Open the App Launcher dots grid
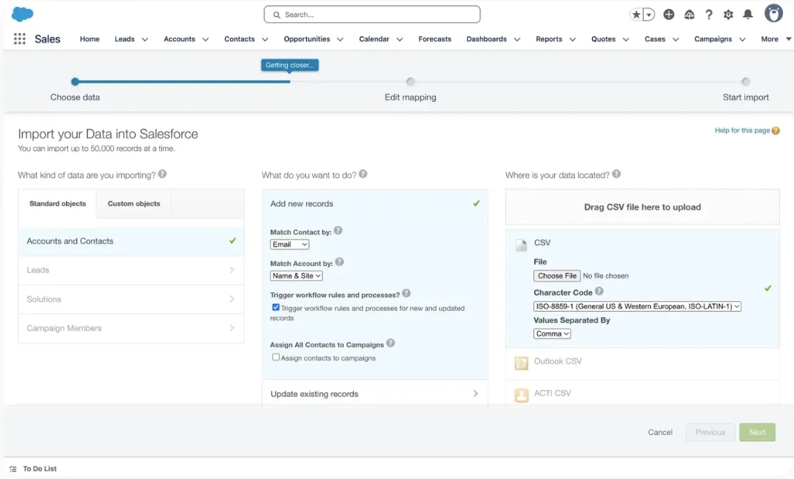Image resolution: width=794 pixels, height=479 pixels. [19, 39]
